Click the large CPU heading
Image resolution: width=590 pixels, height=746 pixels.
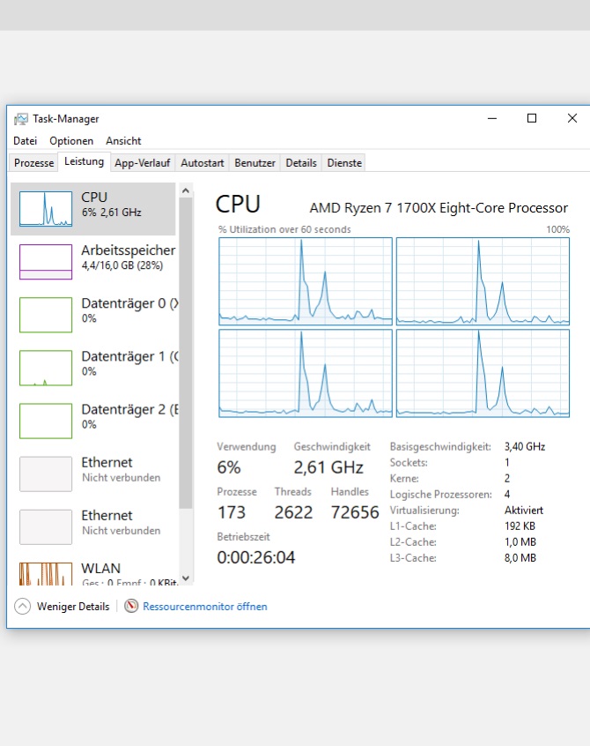tap(238, 205)
